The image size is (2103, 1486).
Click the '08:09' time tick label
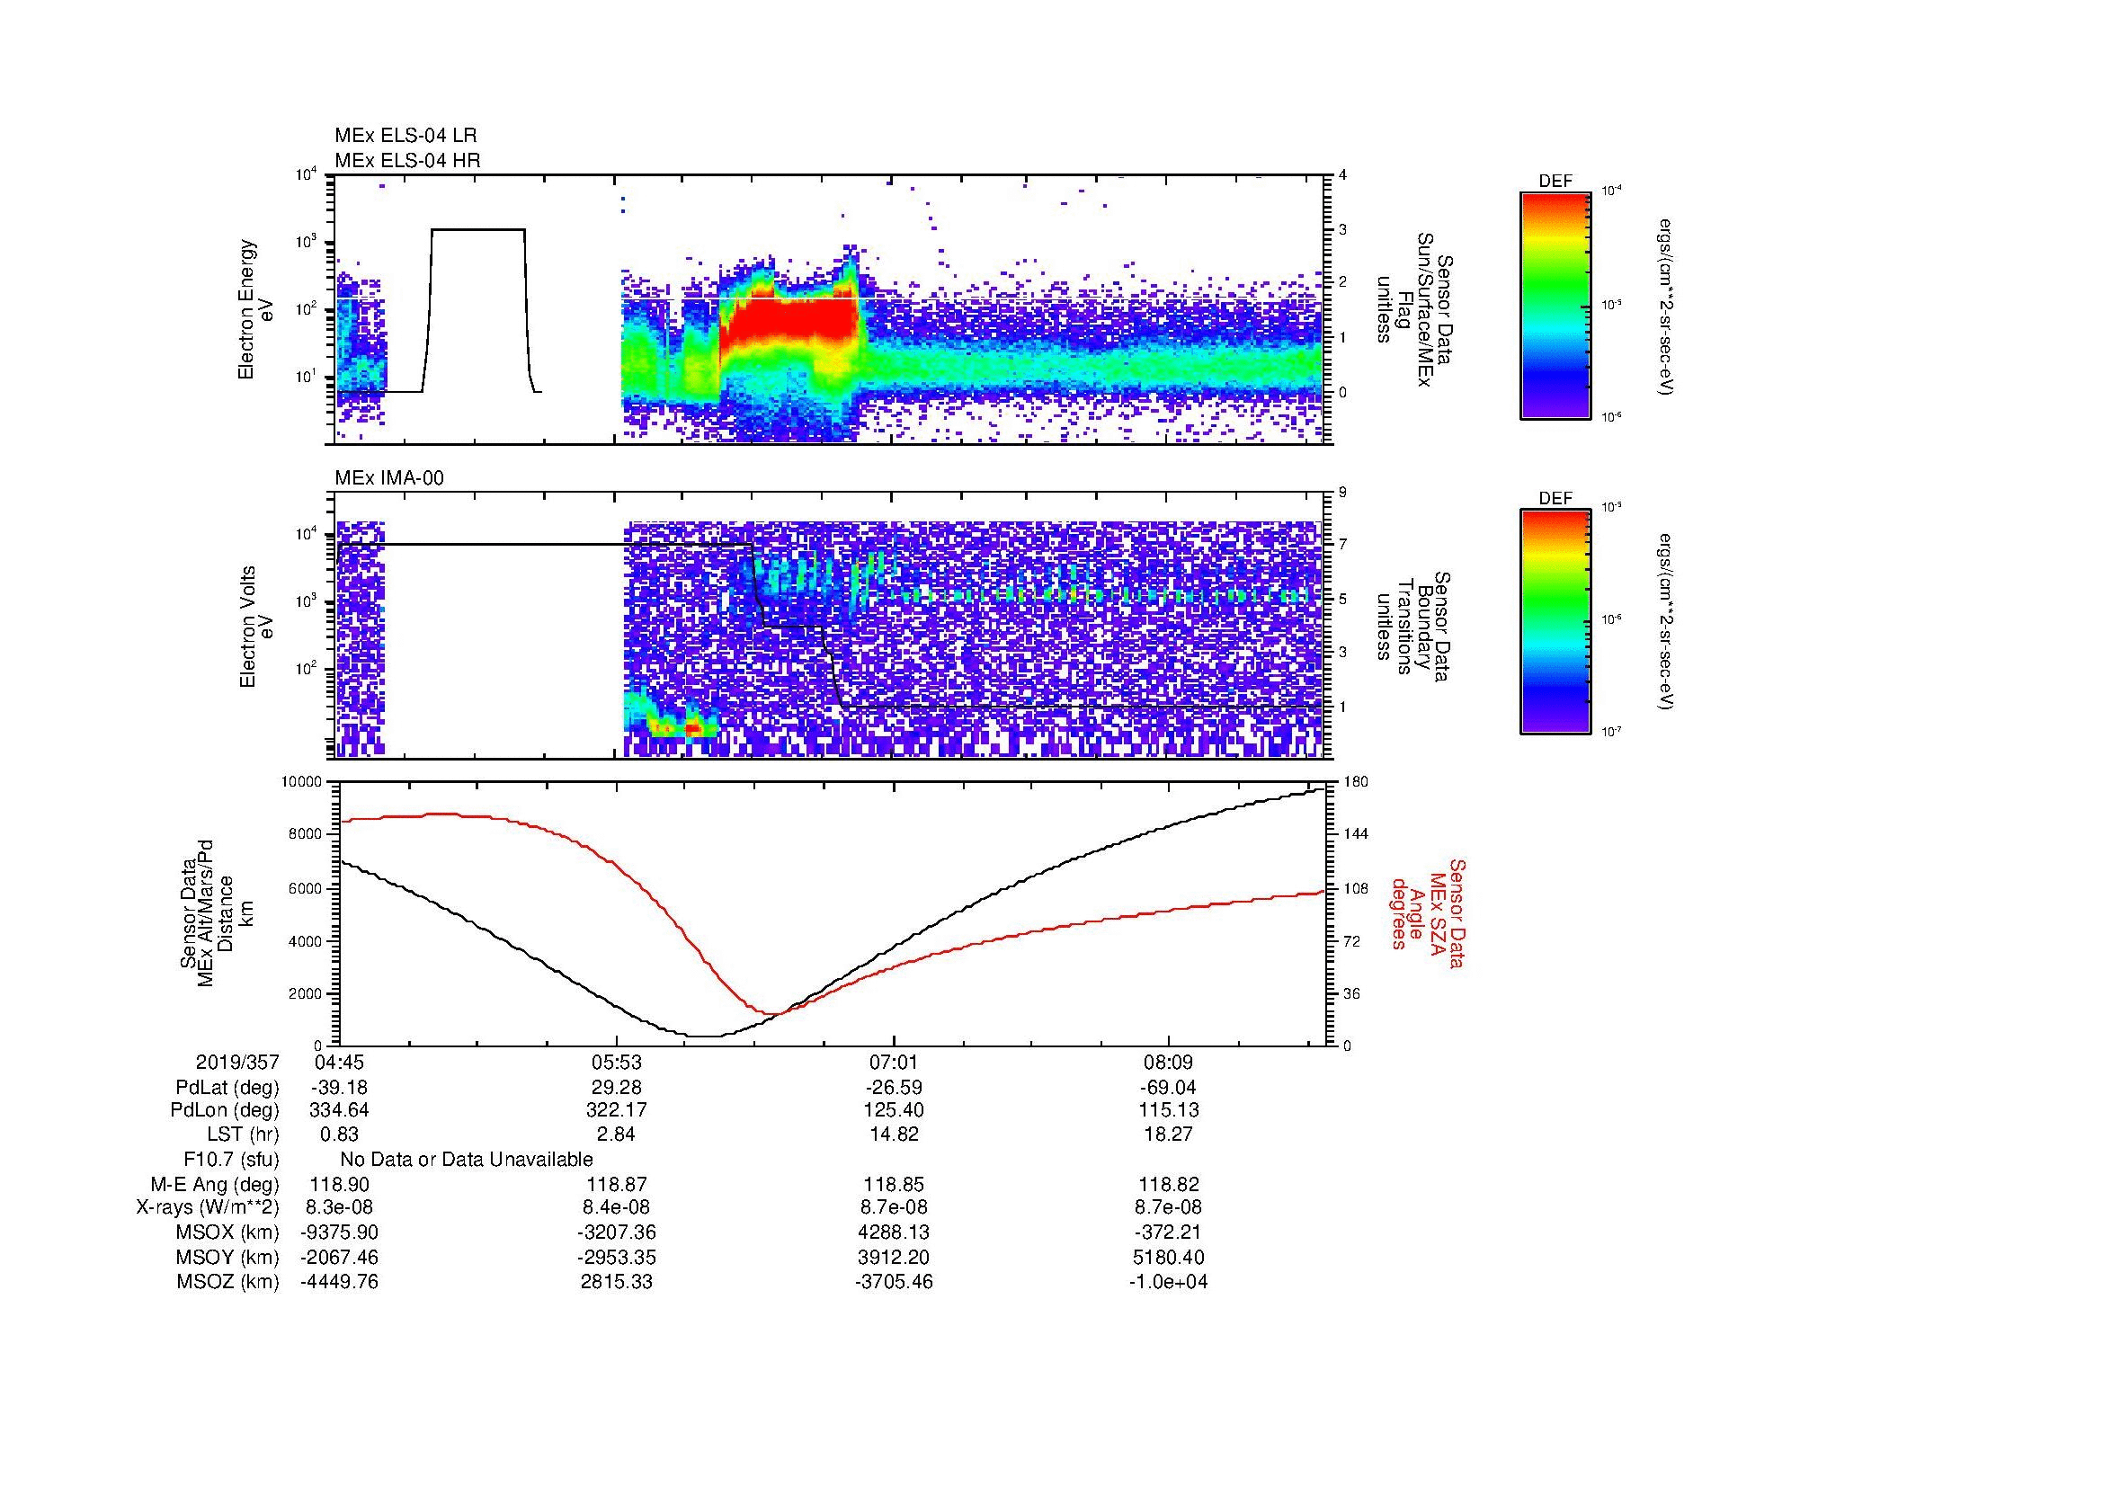click(1169, 1062)
